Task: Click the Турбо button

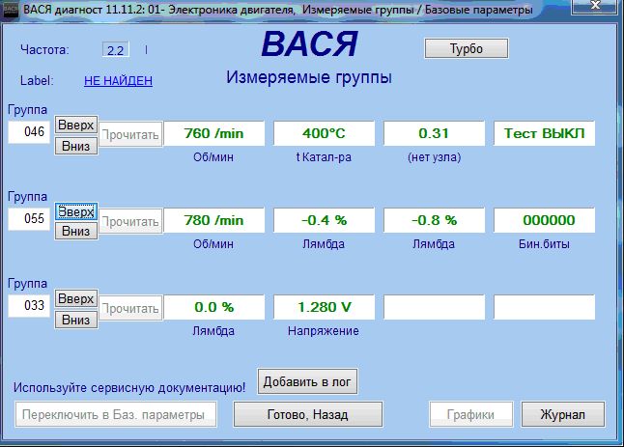Action: (467, 48)
